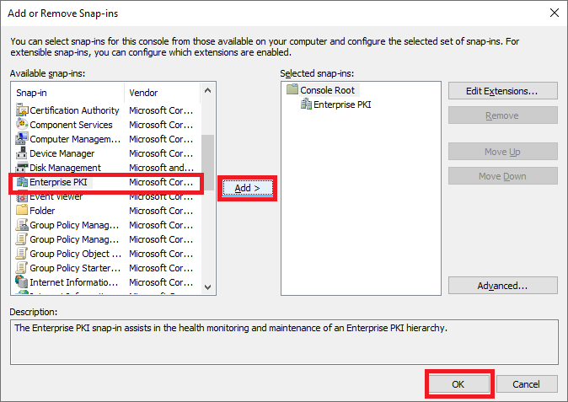This screenshot has height=402, width=568.
Task: Select the Component Services icon
Action: [22, 125]
